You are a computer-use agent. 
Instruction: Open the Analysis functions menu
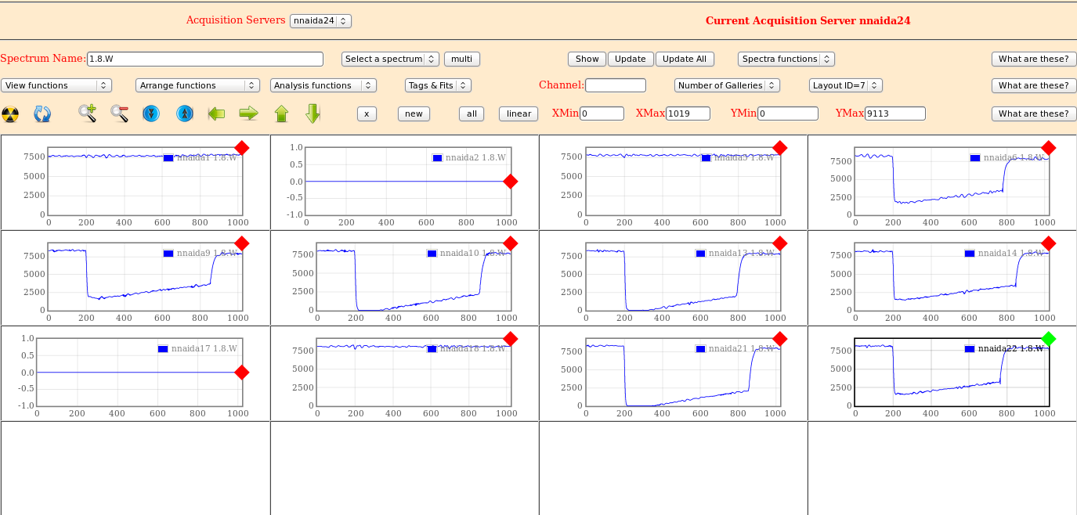323,85
